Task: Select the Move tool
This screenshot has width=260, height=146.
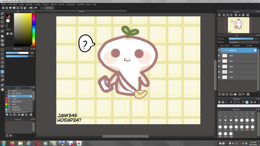Action: tap(2, 31)
